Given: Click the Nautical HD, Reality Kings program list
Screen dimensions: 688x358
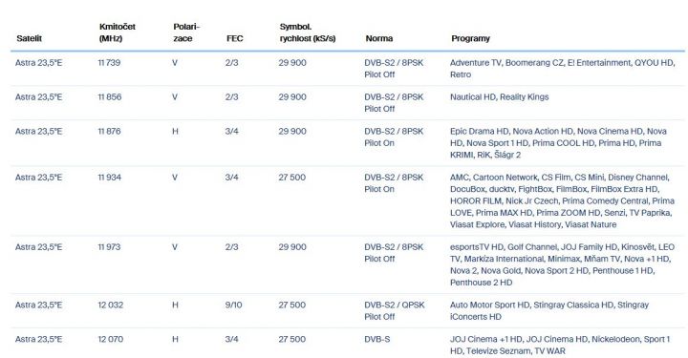Looking at the screenshot, I should [x=500, y=96].
